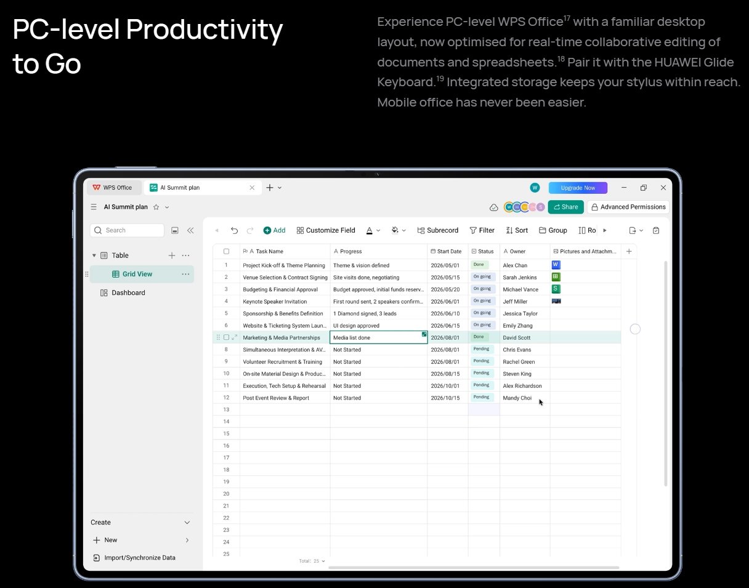The width and height of the screenshot is (749, 588).
Task: Open the image attachment in Jeff Miller's row
Action: click(556, 301)
